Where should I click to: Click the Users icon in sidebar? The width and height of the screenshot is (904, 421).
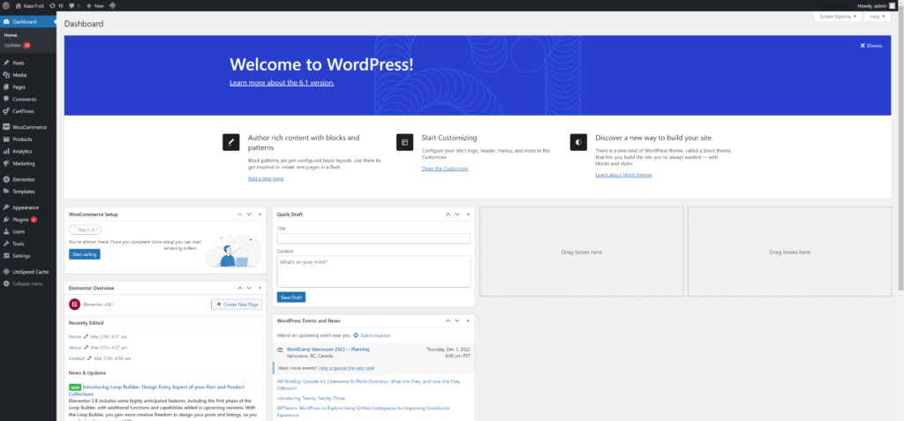click(6, 231)
